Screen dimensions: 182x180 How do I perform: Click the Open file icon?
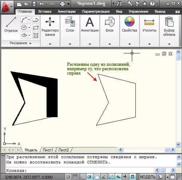[x=27, y=4]
